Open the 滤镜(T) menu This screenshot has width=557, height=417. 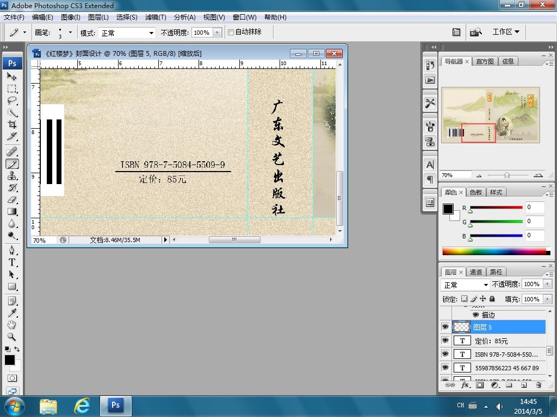[156, 17]
